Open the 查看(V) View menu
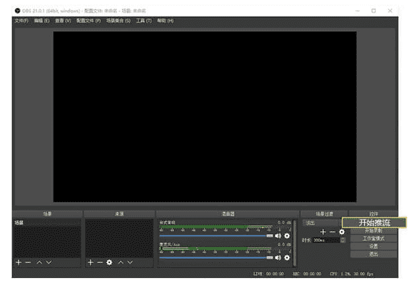Screen dimensions: 410x282 point(63,20)
